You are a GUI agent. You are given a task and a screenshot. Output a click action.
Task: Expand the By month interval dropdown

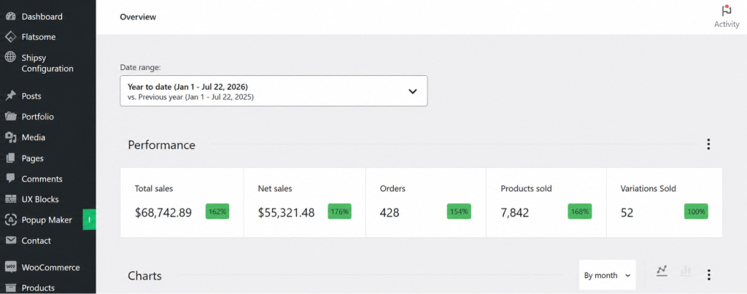click(608, 275)
